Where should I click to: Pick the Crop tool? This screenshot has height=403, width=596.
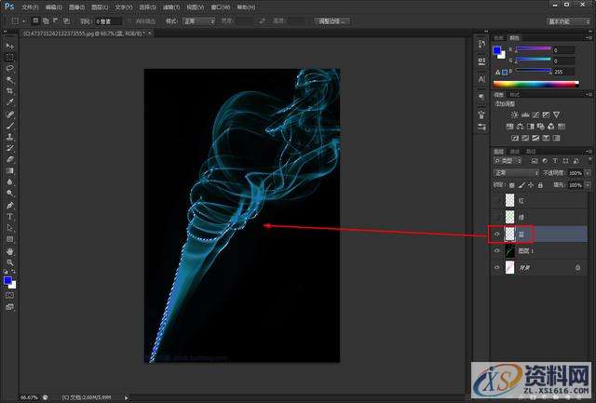pos(10,91)
